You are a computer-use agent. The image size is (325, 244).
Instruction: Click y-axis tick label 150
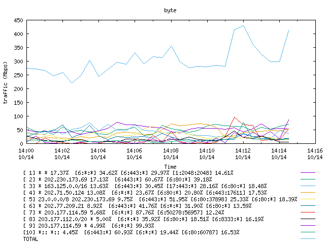(x=18, y=103)
